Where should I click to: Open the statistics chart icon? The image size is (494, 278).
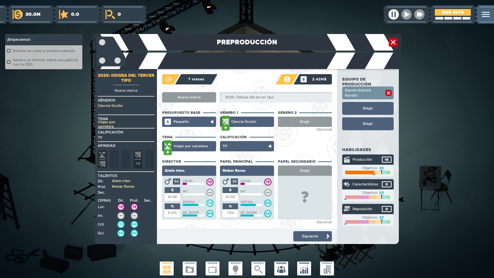click(304, 269)
